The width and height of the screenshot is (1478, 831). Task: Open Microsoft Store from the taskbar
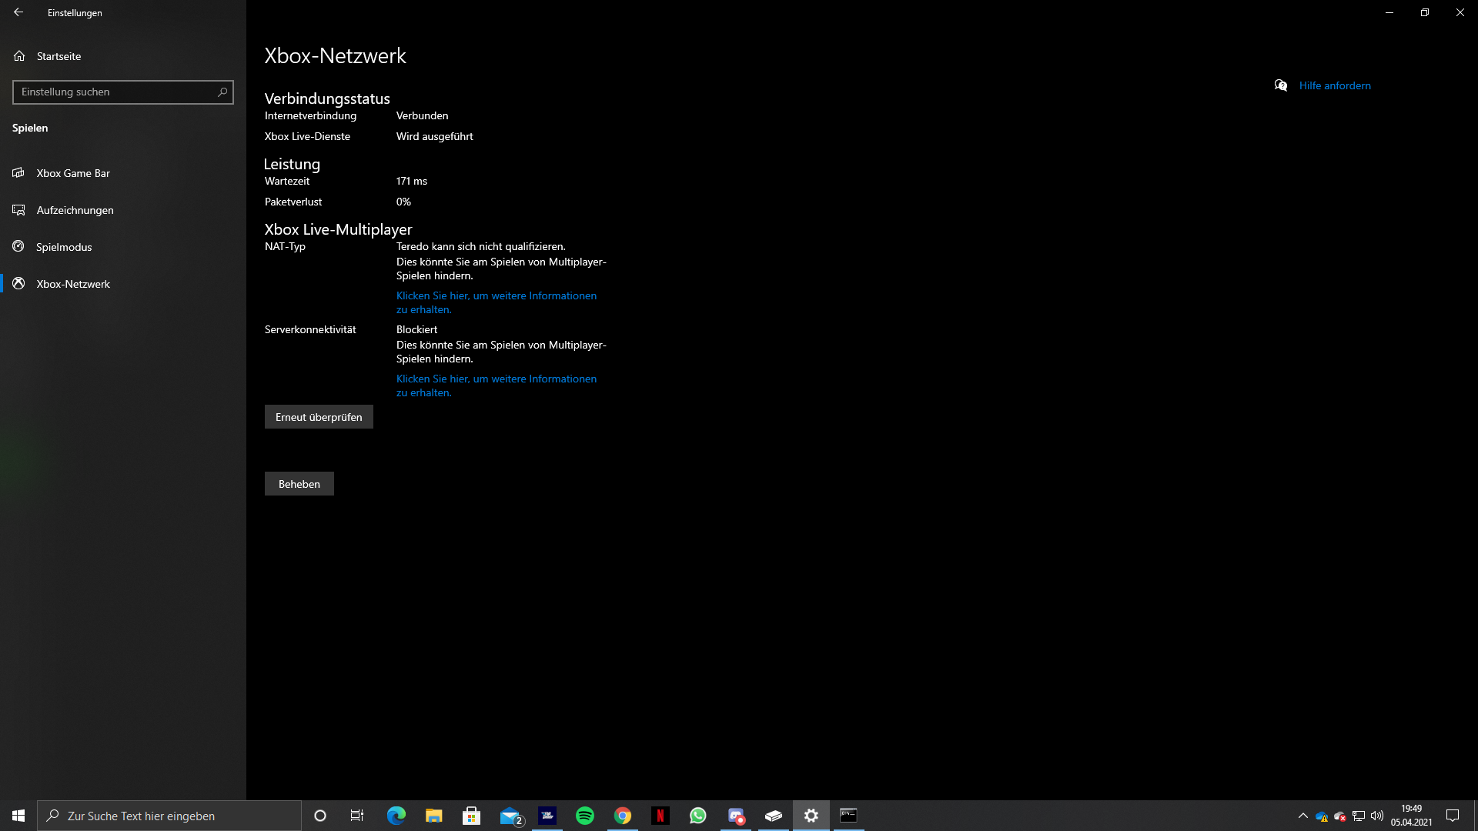point(471,816)
